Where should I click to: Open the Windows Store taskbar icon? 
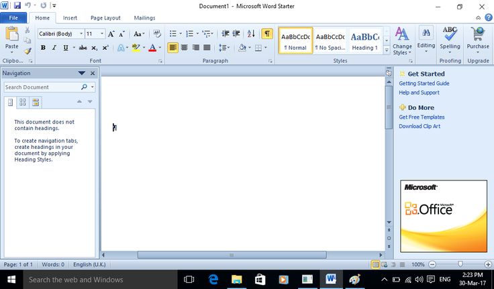[260, 279]
